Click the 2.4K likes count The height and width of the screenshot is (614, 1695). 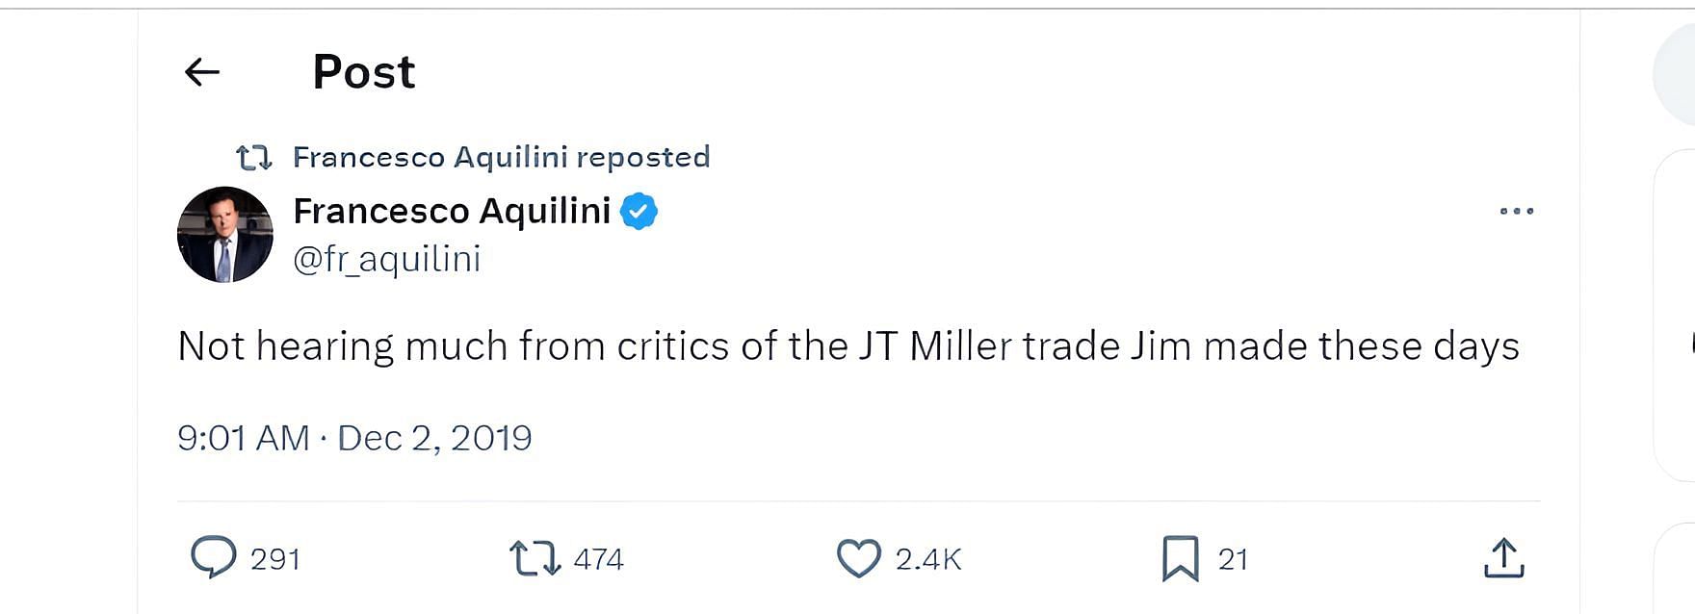coord(928,559)
